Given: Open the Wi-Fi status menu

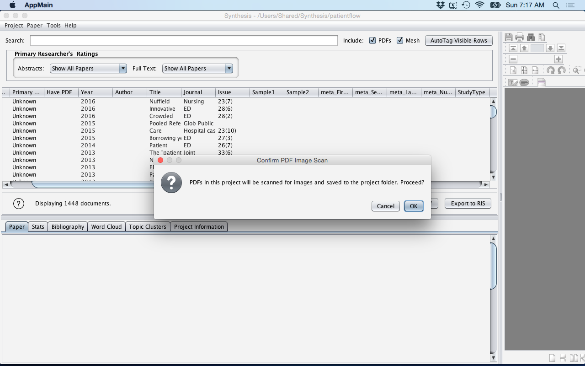Looking at the screenshot, I should [479, 5].
